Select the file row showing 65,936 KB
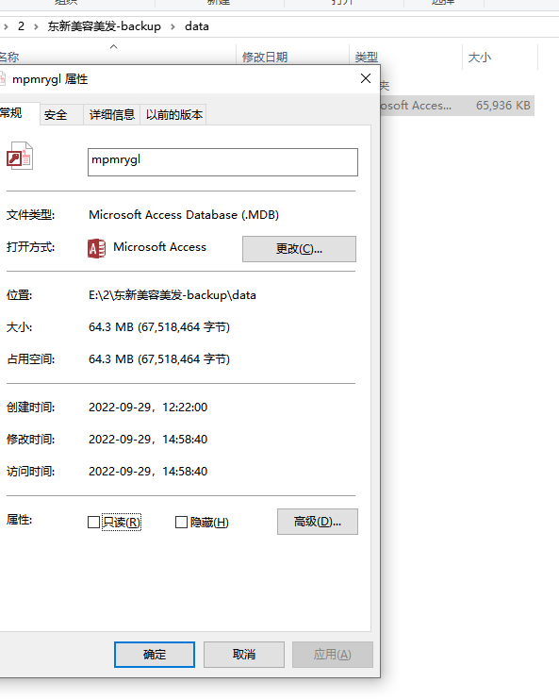 tap(457, 106)
